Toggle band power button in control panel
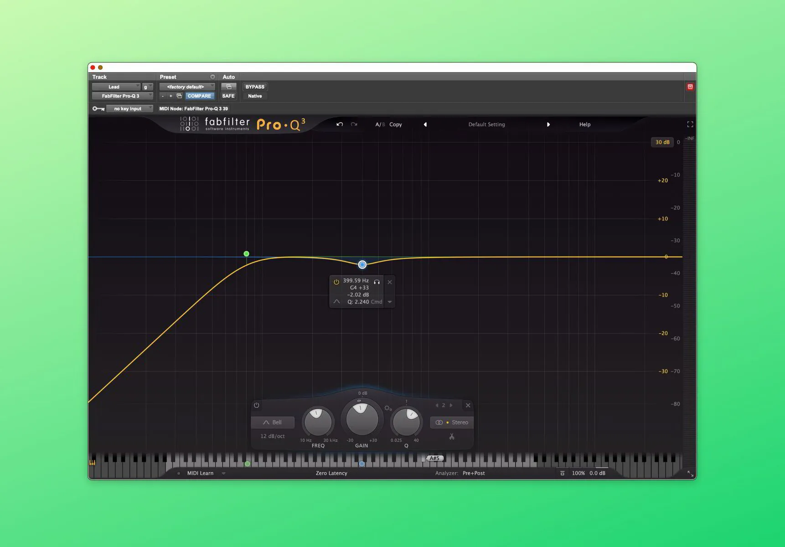 pyautogui.click(x=257, y=405)
